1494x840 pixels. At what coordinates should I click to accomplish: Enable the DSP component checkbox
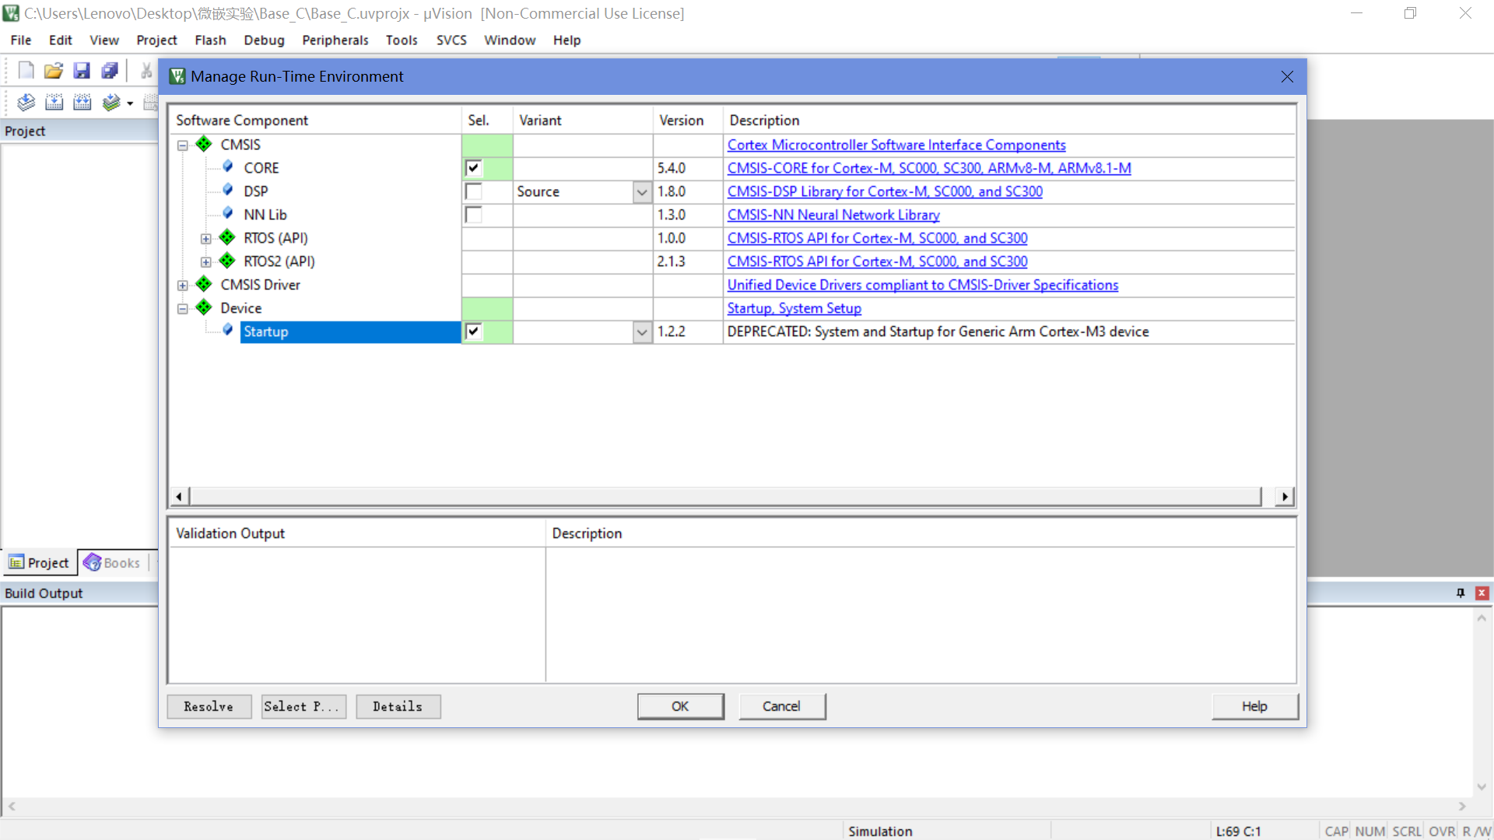click(473, 191)
